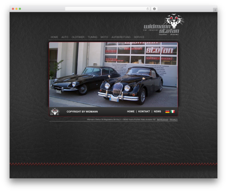Open the NEWS link

coord(158,112)
